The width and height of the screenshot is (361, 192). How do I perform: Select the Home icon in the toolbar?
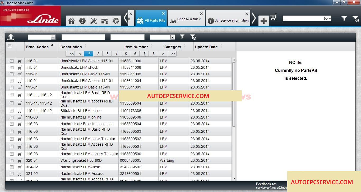click(71, 21)
